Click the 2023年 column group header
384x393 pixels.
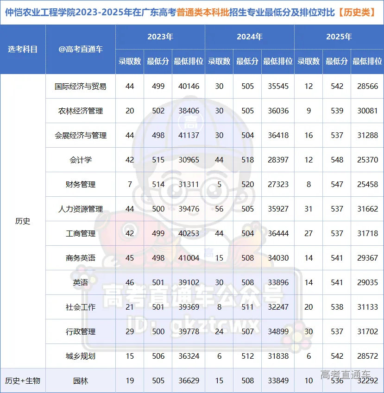[x=160, y=37]
